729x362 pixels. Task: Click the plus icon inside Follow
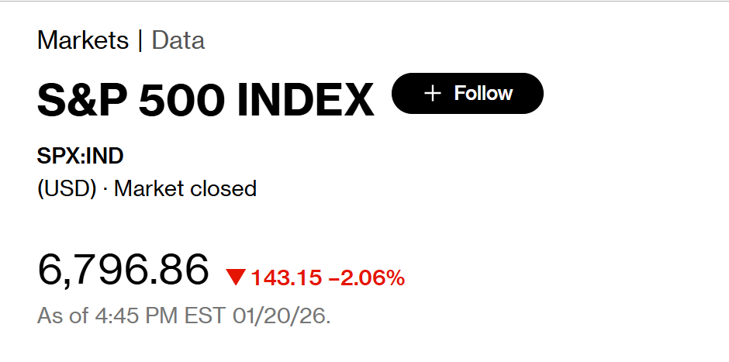pos(433,94)
